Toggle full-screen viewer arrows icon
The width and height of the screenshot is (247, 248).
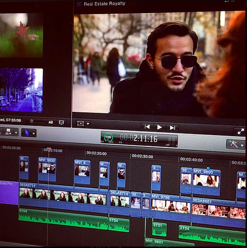click(x=241, y=131)
